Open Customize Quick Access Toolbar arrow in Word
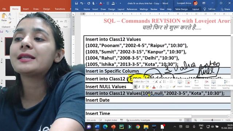This screenshot has height=131, width=233. [x=120, y=3]
